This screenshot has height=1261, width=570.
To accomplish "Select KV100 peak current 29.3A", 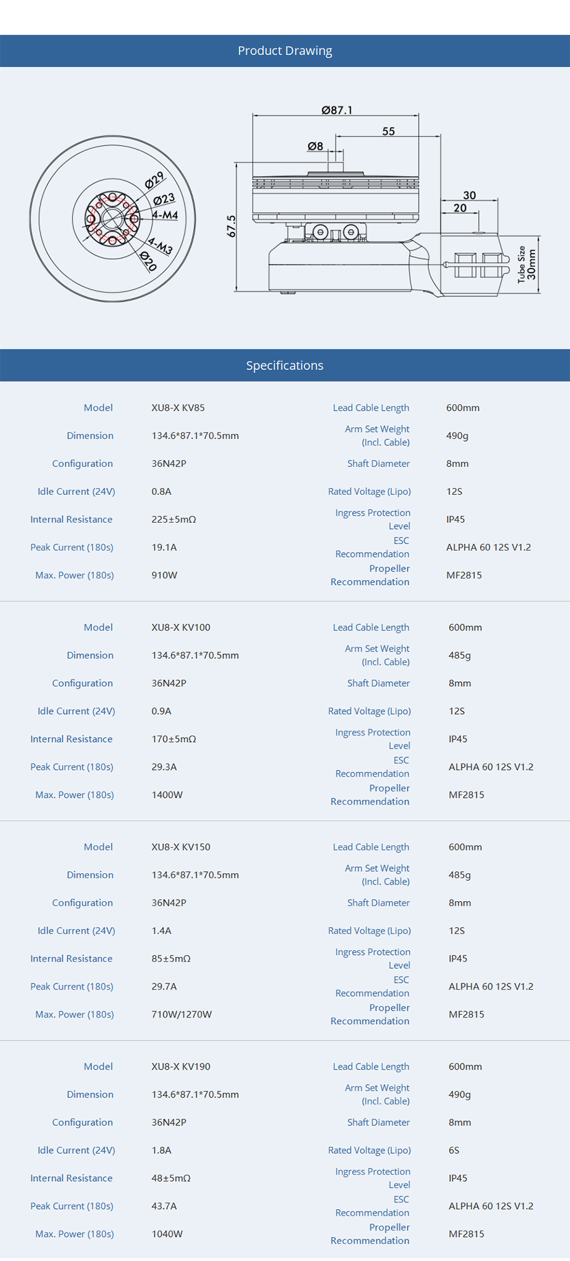I will (164, 767).
